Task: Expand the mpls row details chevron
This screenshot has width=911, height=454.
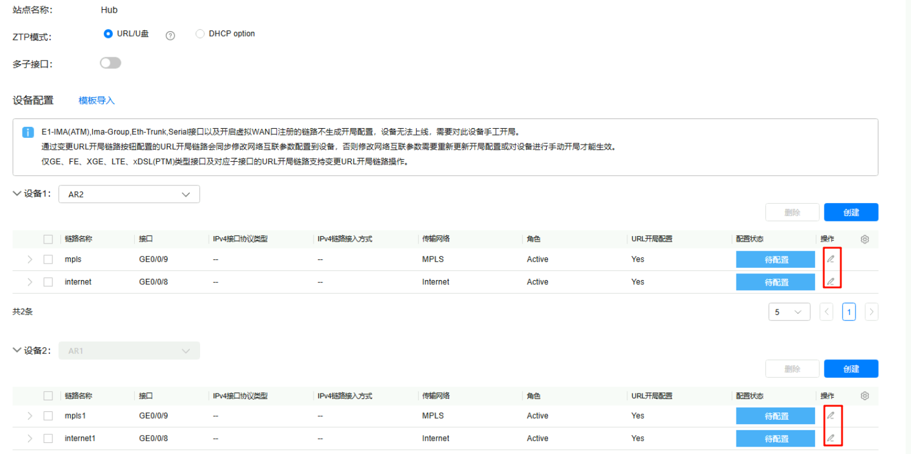Action: click(x=30, y=259)
